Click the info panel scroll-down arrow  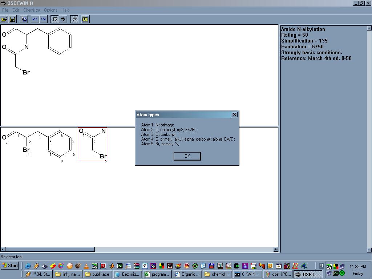click(x=369, y=250)
